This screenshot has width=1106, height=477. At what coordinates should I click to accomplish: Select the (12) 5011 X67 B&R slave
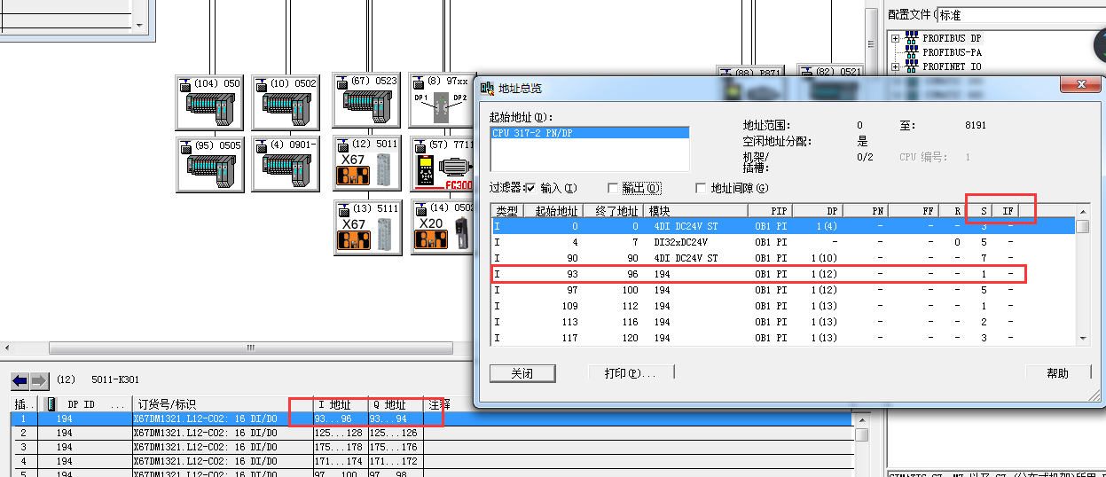pos(365,163)
